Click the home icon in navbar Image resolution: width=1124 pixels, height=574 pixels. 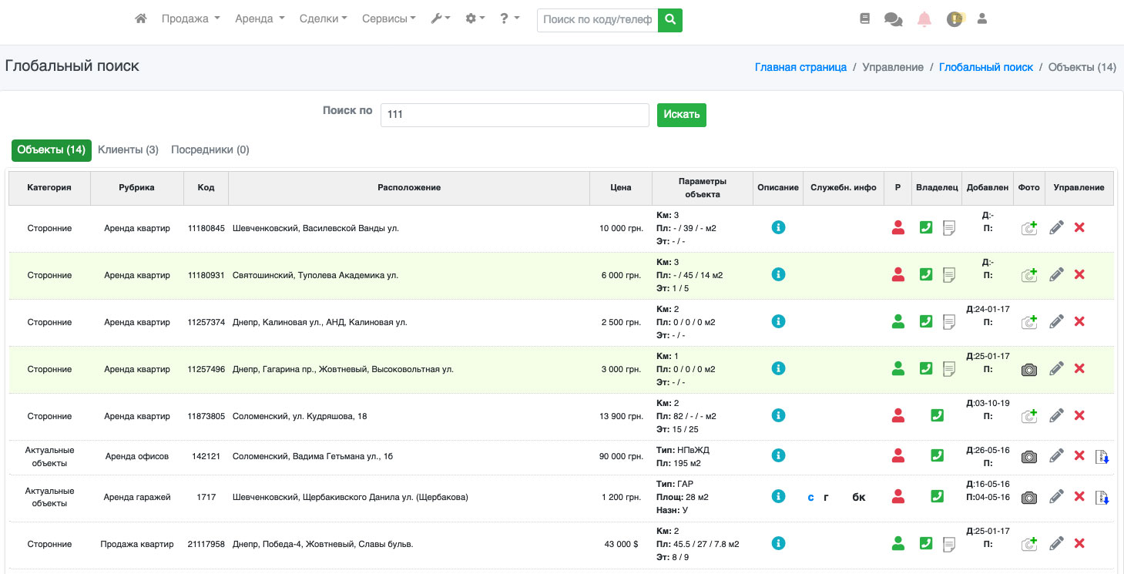pos(140,19)
